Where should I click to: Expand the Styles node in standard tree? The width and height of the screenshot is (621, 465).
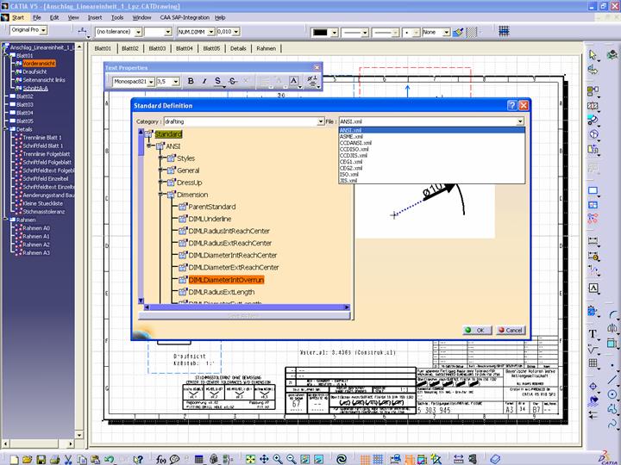160,158
